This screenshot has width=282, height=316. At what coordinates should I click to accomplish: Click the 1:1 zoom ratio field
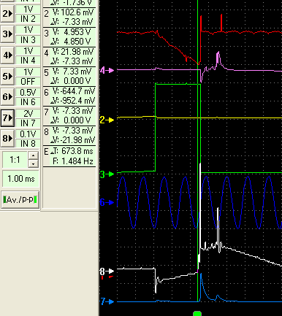(15, 160)
